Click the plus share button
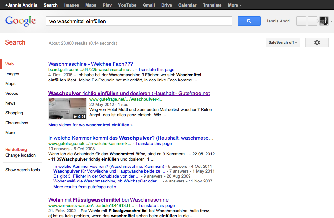Viewport: 334px width, 218px height. (313, 21)
